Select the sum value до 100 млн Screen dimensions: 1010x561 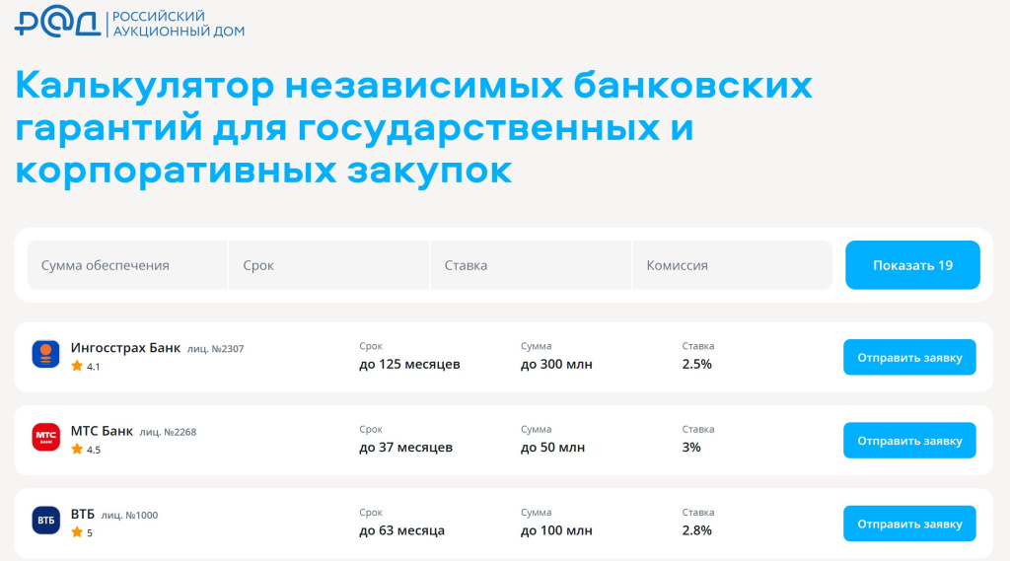point(556,530)
